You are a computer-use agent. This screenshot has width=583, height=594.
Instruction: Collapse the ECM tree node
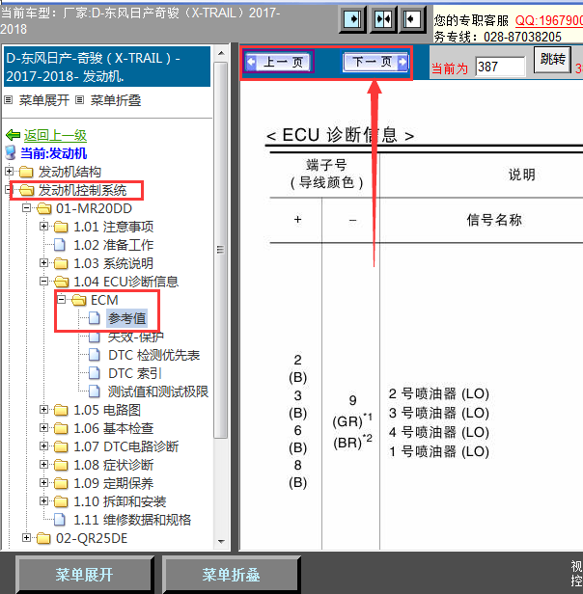pos(62,299)
